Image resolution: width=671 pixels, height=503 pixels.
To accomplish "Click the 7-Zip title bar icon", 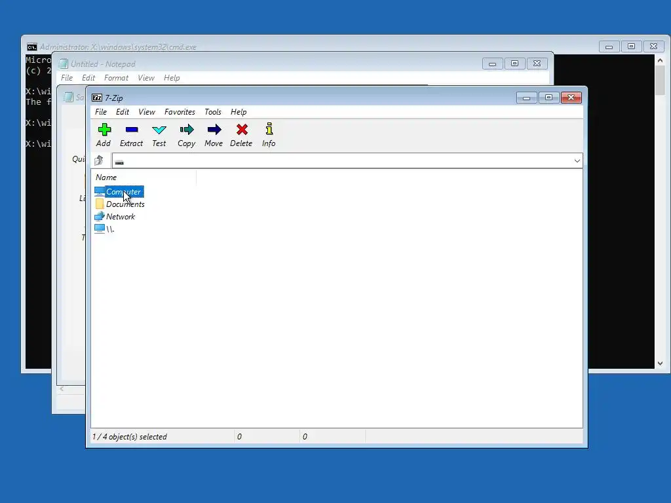I will click(97, 98).
